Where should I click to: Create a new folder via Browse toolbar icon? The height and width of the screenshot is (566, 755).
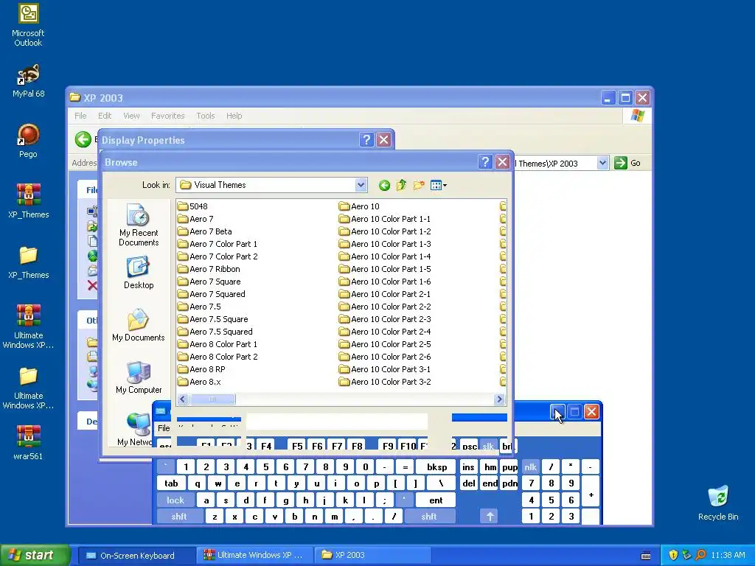tap(419, 185)
